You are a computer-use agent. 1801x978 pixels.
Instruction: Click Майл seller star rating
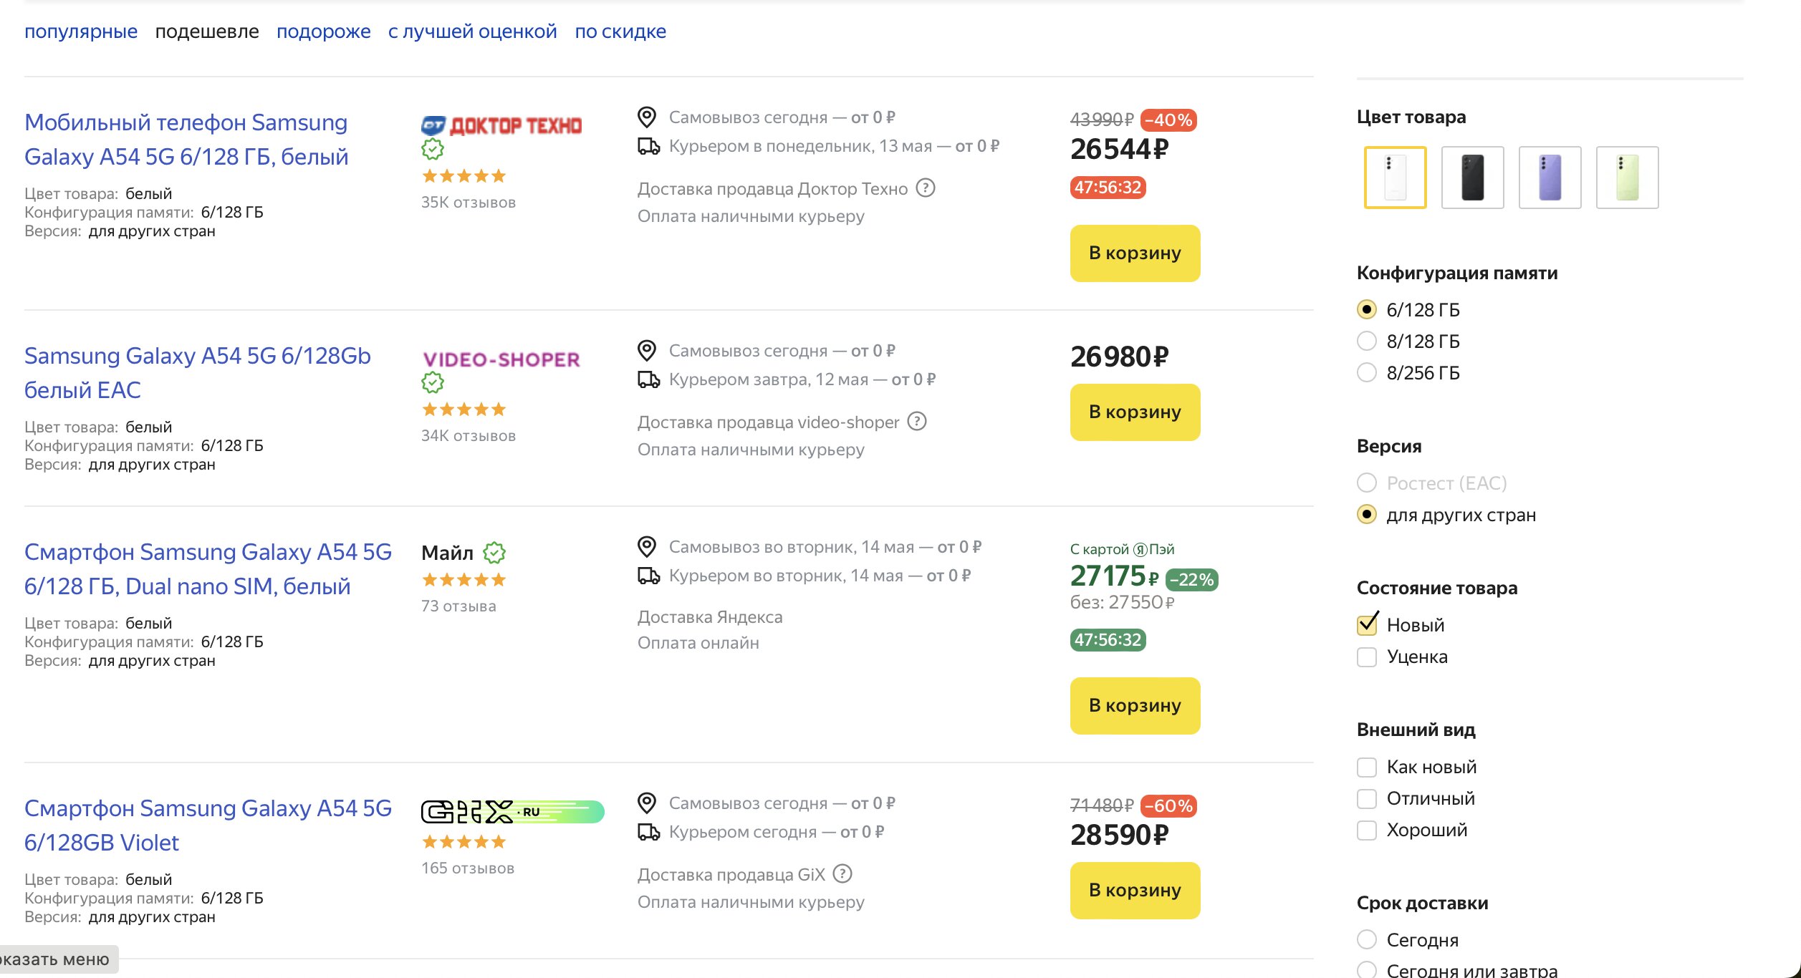point(464,580)
